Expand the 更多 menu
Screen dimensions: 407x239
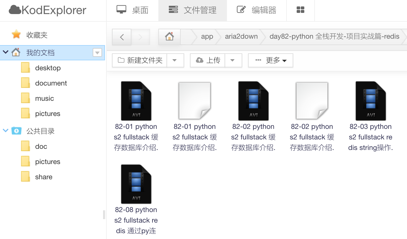[x=271, y=60]
